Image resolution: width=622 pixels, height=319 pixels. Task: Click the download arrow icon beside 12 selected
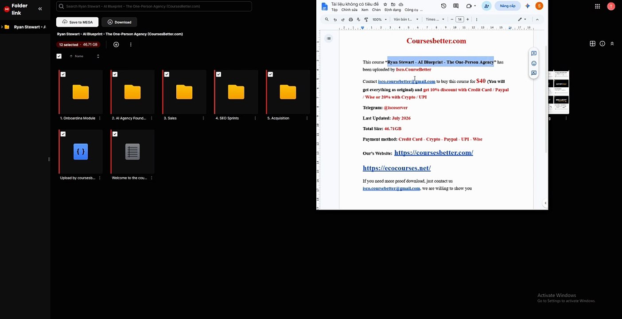click(x=116, y=44)
